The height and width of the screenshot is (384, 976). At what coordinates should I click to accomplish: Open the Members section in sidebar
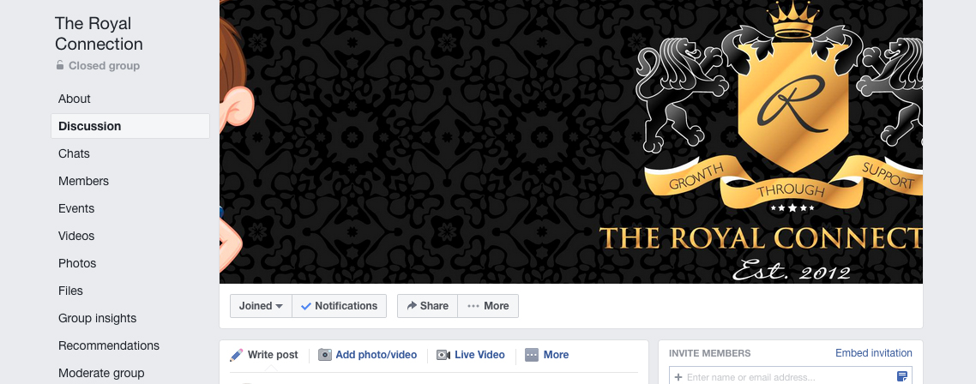[83, 181]
